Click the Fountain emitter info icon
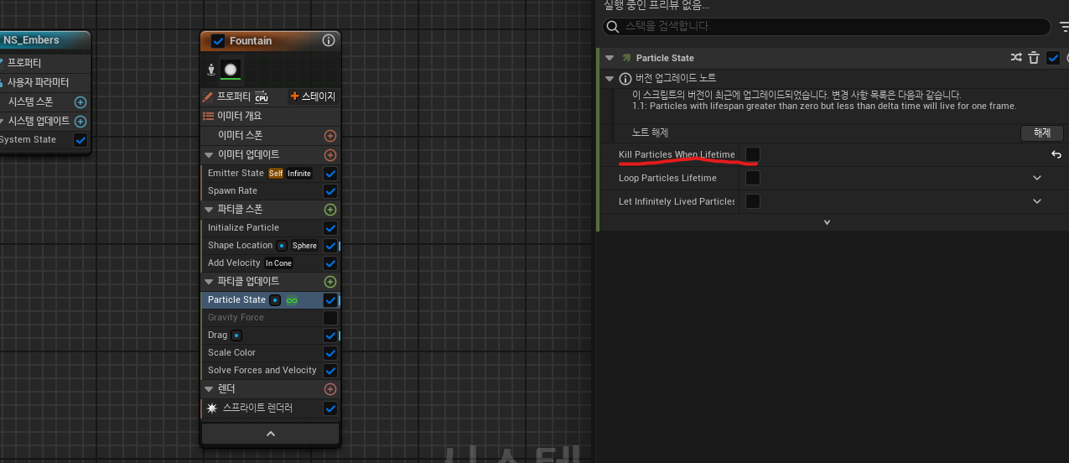1069x463 pixels. [329, 40]
